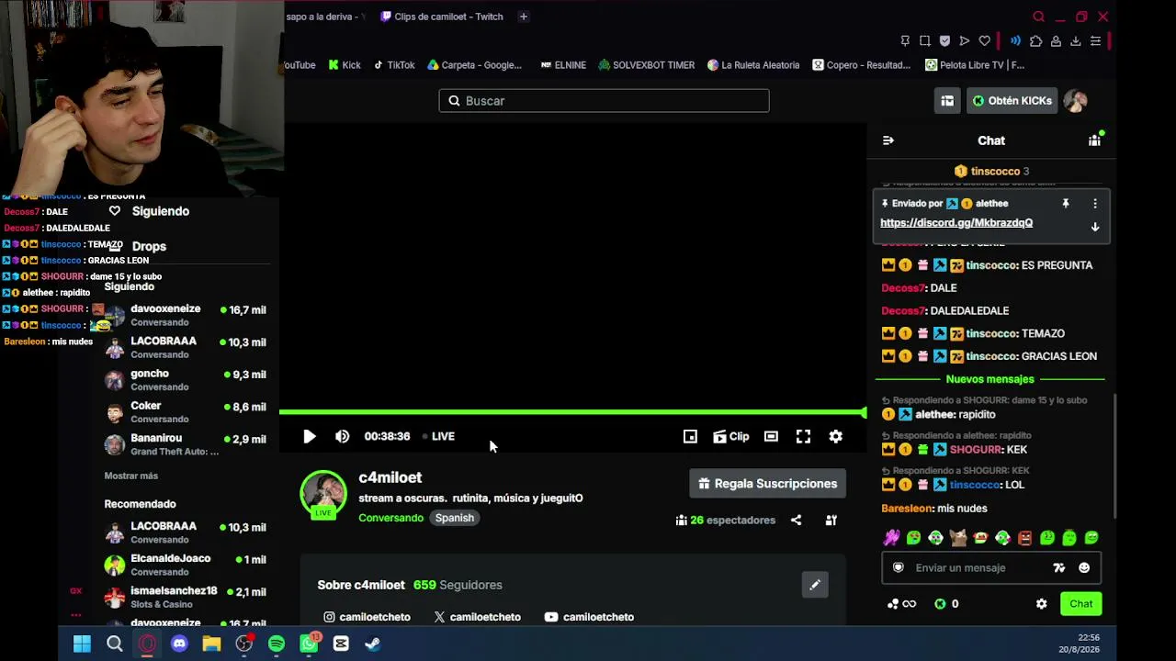
Task: Switch to Clips de camiloet Twitch tab
Action: point(442,17)
